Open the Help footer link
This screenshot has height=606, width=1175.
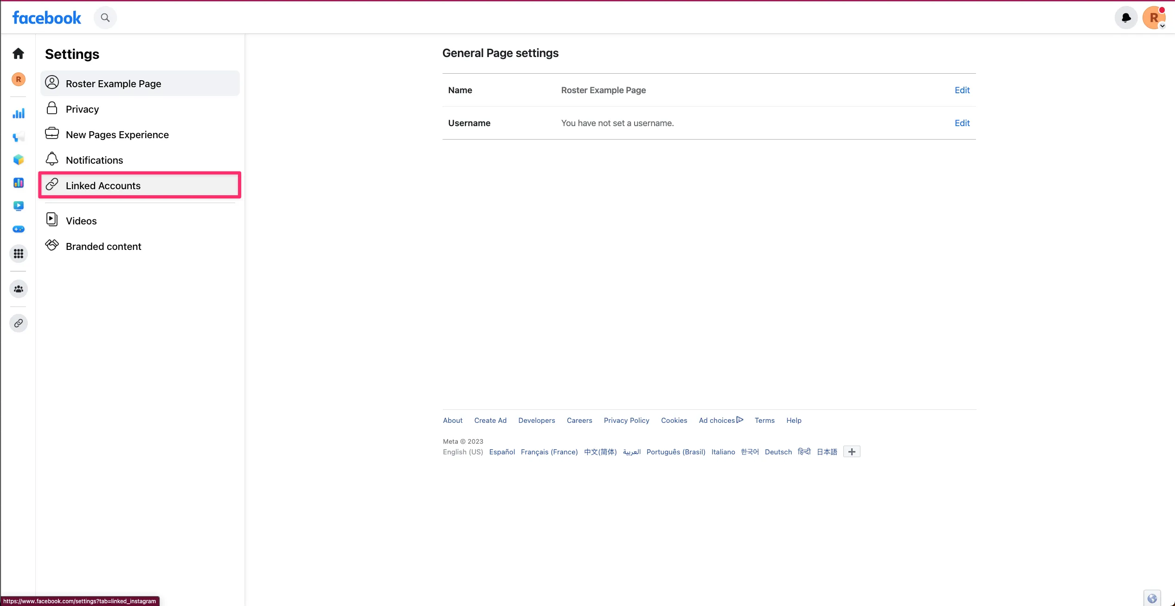tap(794, 420)
